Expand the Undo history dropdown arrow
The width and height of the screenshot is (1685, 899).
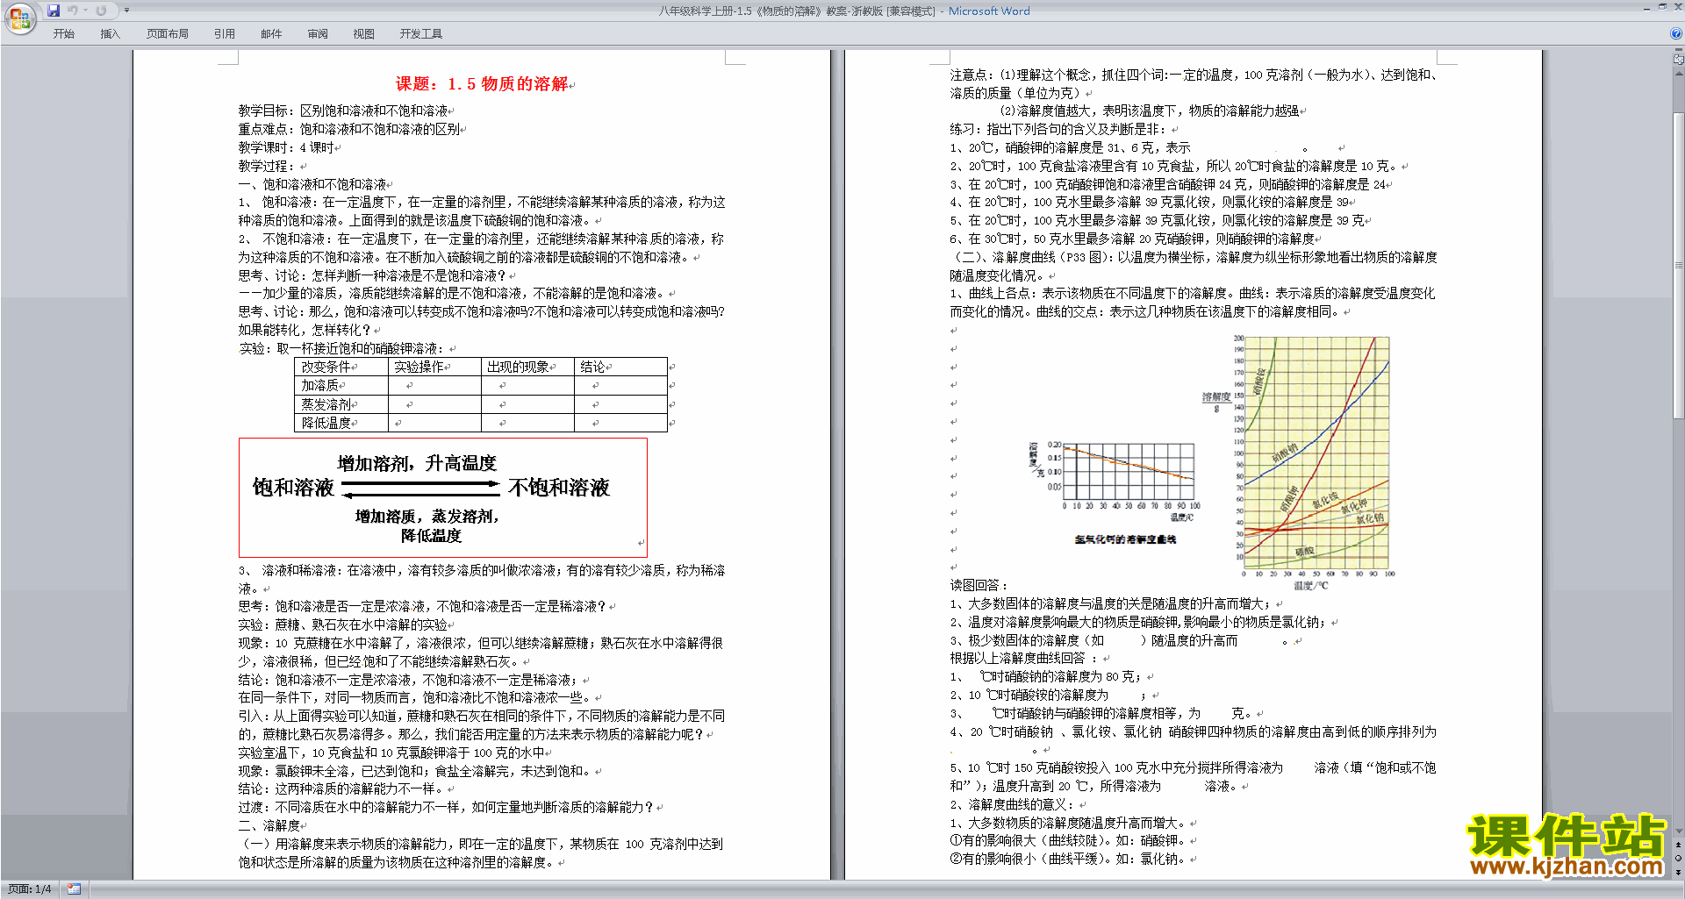(85, 11)
